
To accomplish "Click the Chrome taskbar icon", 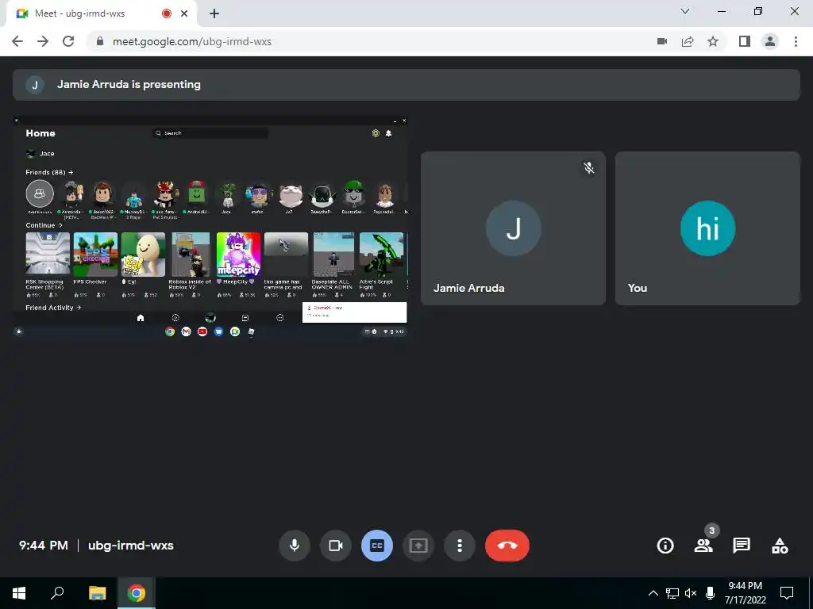I will coord(137,593).
